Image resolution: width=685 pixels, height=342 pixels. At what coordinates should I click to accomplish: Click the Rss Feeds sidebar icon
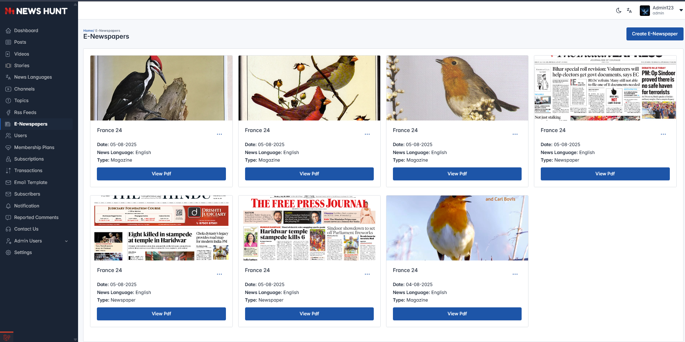[x=8, y=113]
